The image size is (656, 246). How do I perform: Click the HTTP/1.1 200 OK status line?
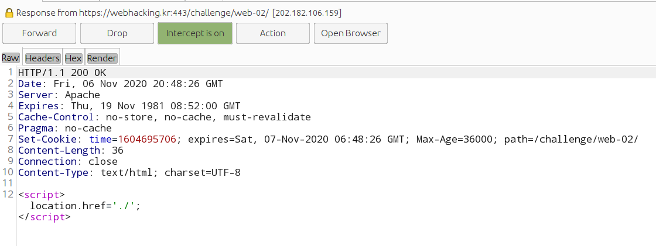(x=63, y=72)
